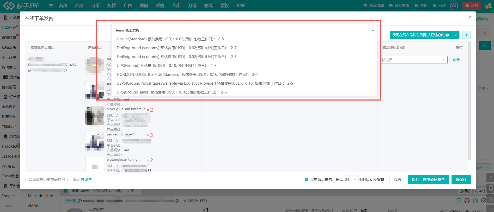Screen dimensions: 494x212
Task: Click the search icon button behind dialog
Action: click(485, 46)
